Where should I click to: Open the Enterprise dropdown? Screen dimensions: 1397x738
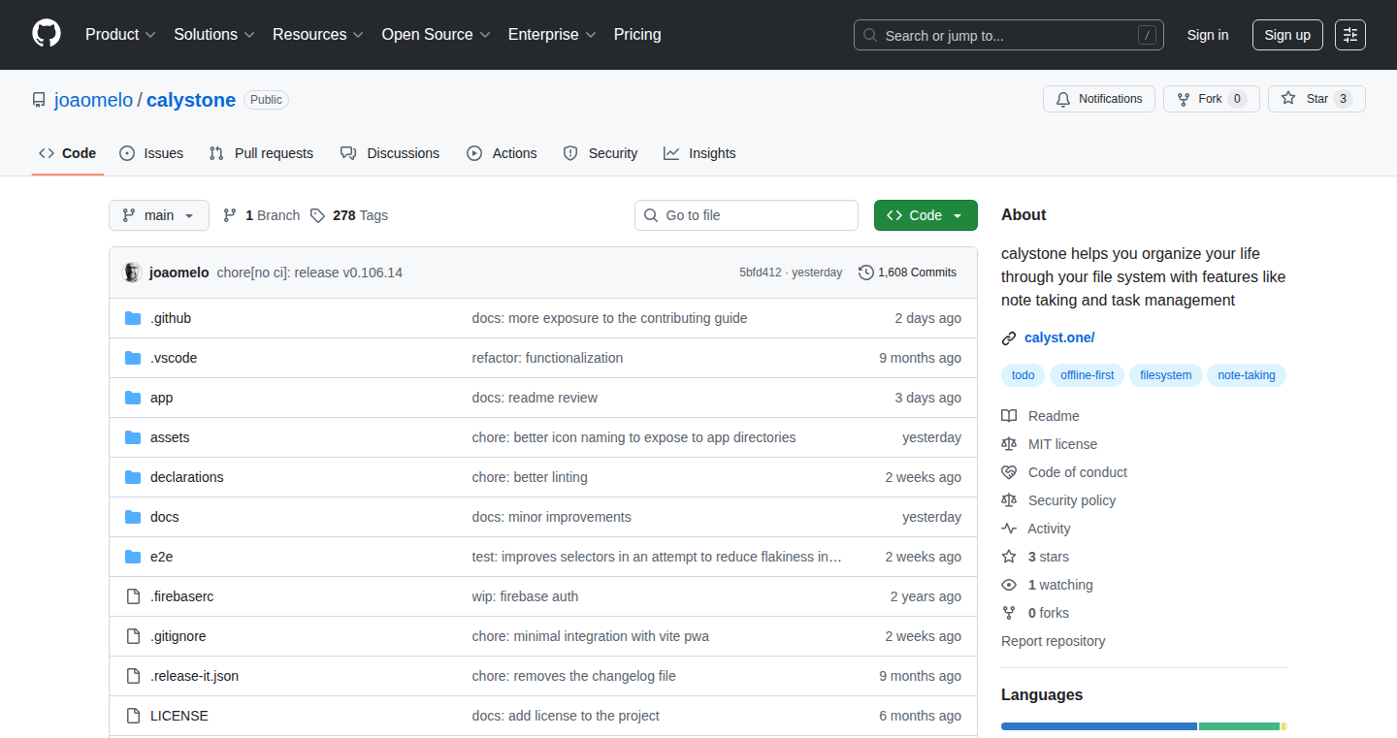(553, 35)
